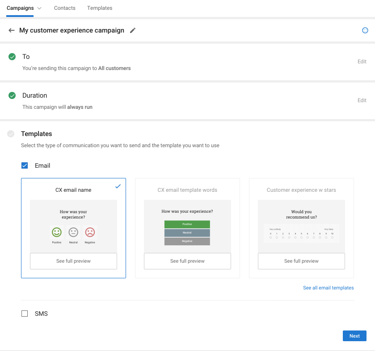Switch to the Contacts tab
The image size is (375, 351).
click(64, 8)
